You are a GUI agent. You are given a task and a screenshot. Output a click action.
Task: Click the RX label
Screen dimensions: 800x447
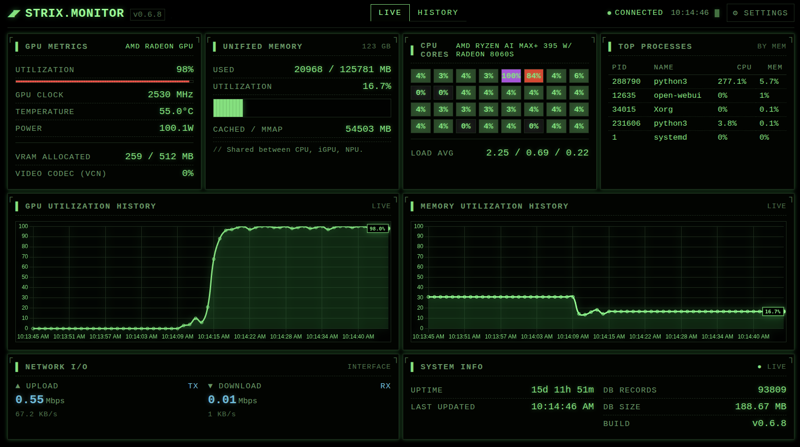(386, 386)
